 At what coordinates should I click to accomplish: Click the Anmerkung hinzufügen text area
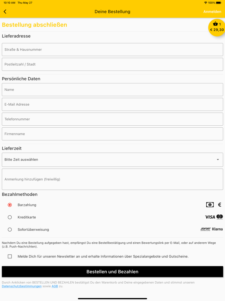pos(113,179)
